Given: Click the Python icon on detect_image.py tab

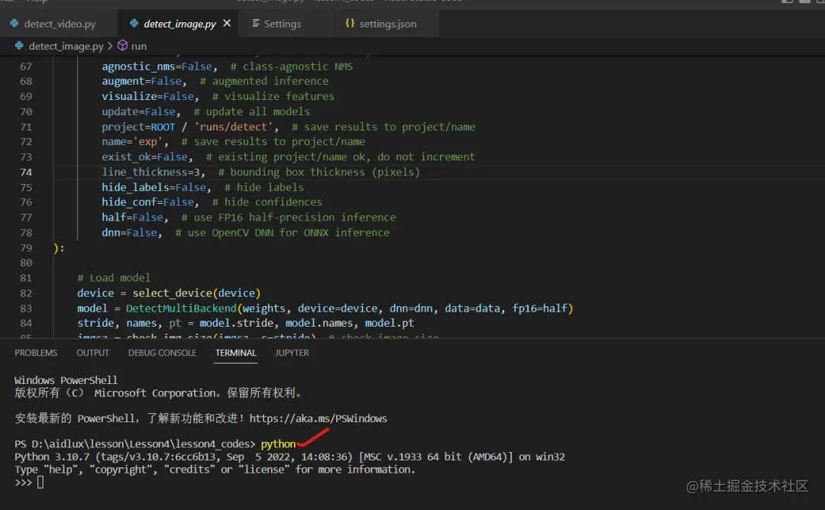Looking at the screenshot, I should pyautogui.click(x=134, y=23).
